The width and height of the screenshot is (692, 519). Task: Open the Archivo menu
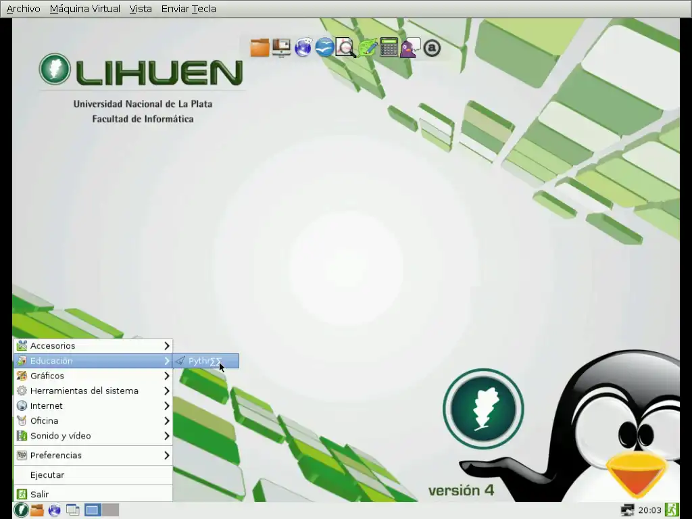click(24, 9)
